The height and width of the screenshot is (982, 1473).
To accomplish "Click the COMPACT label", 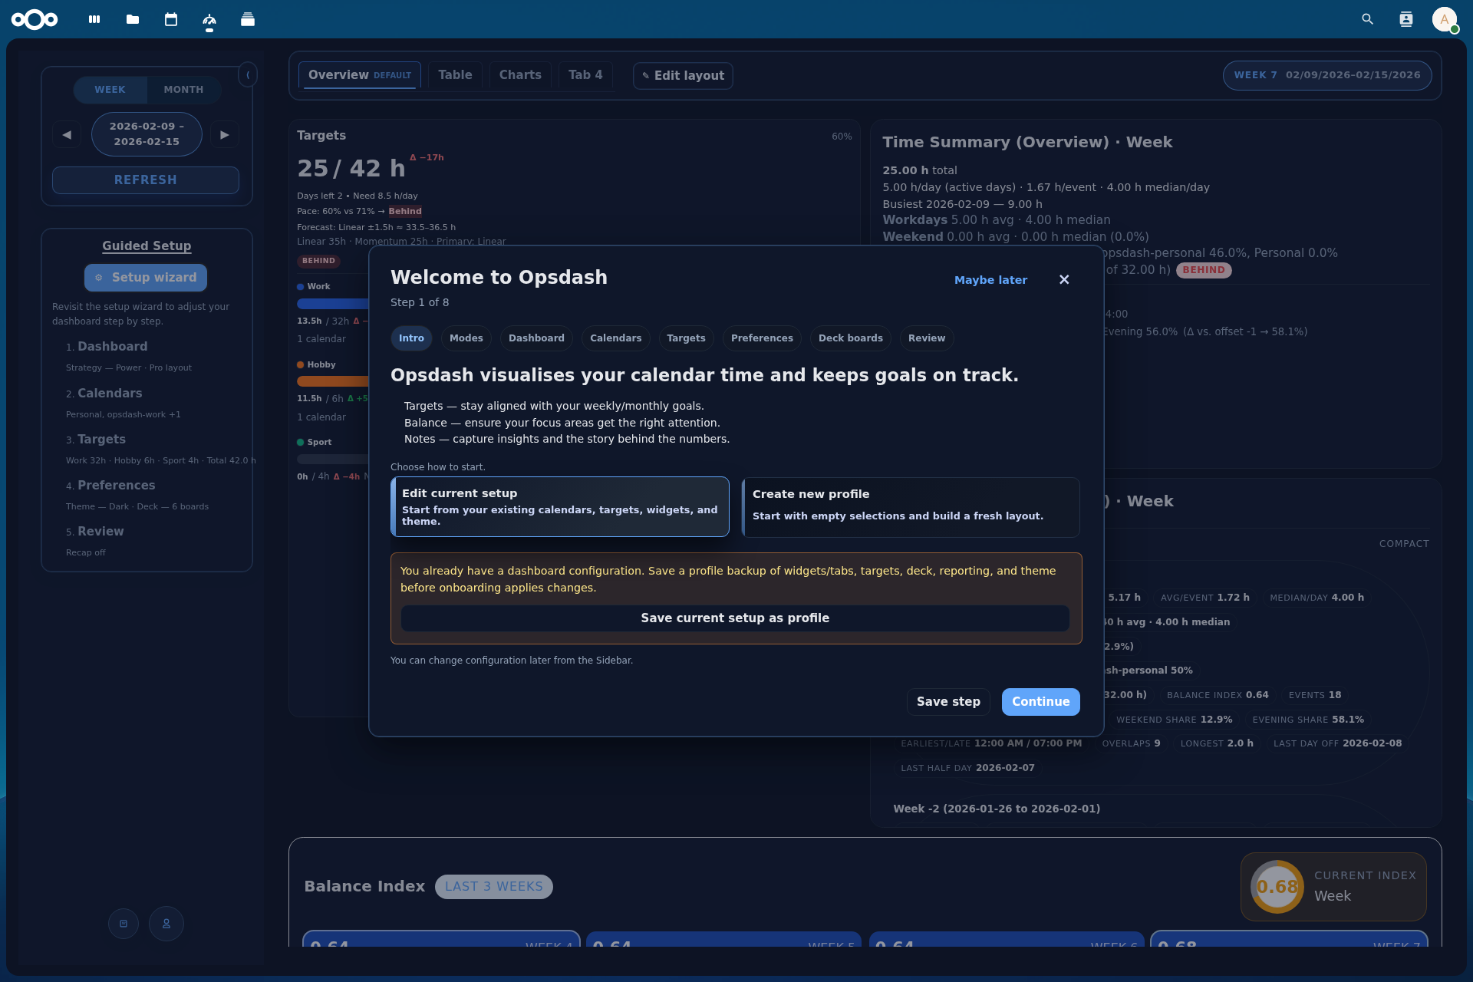I will tap(1404, 544).
